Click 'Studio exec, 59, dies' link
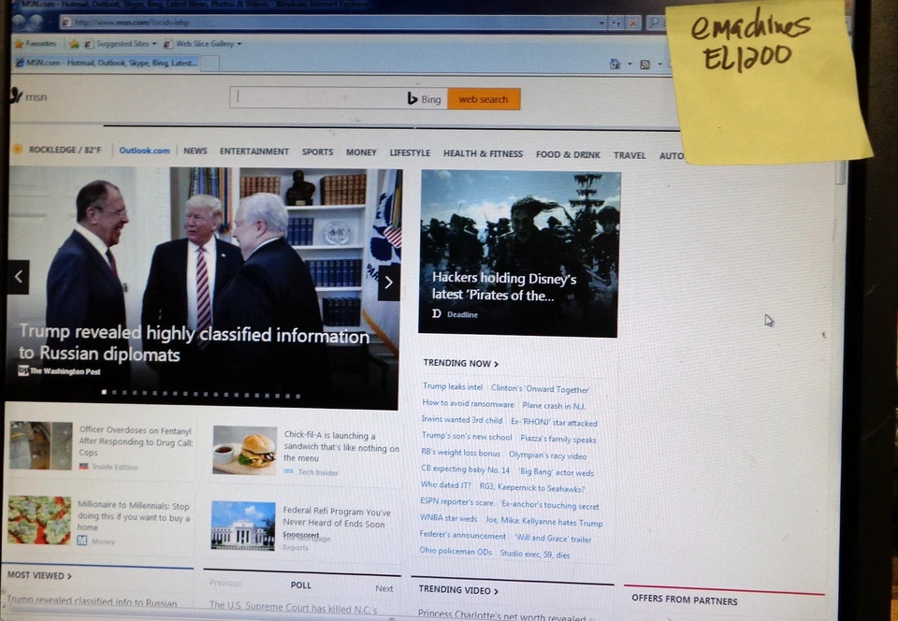The width and height of the screenshot is (898, 621). pos(535,554)
